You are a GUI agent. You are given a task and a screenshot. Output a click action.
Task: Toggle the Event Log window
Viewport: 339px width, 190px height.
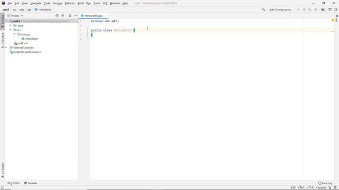[325, 183]
